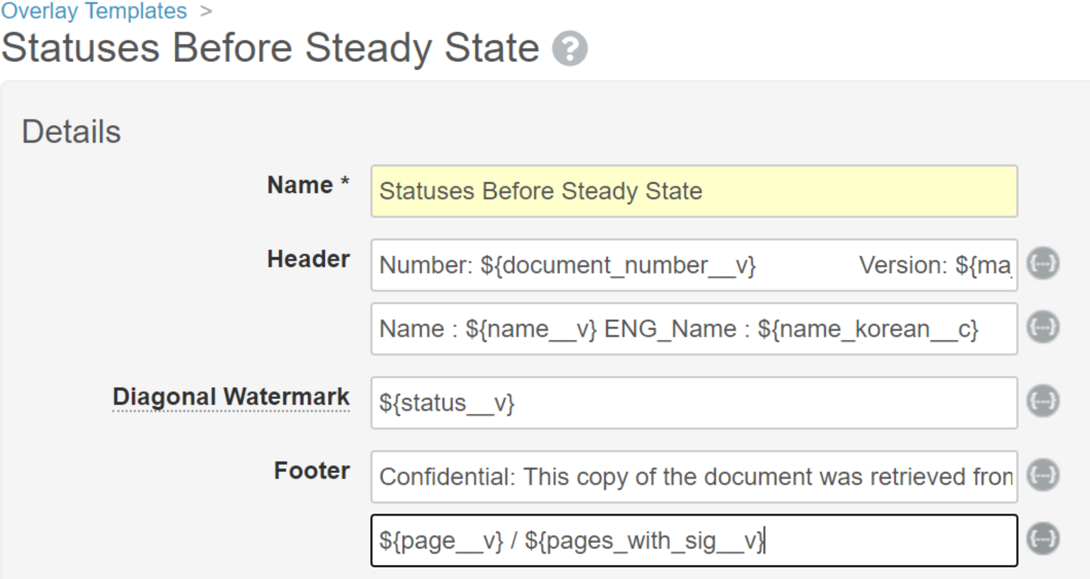
Task: Click the Footer field label
Action: [x=311, y=471]
